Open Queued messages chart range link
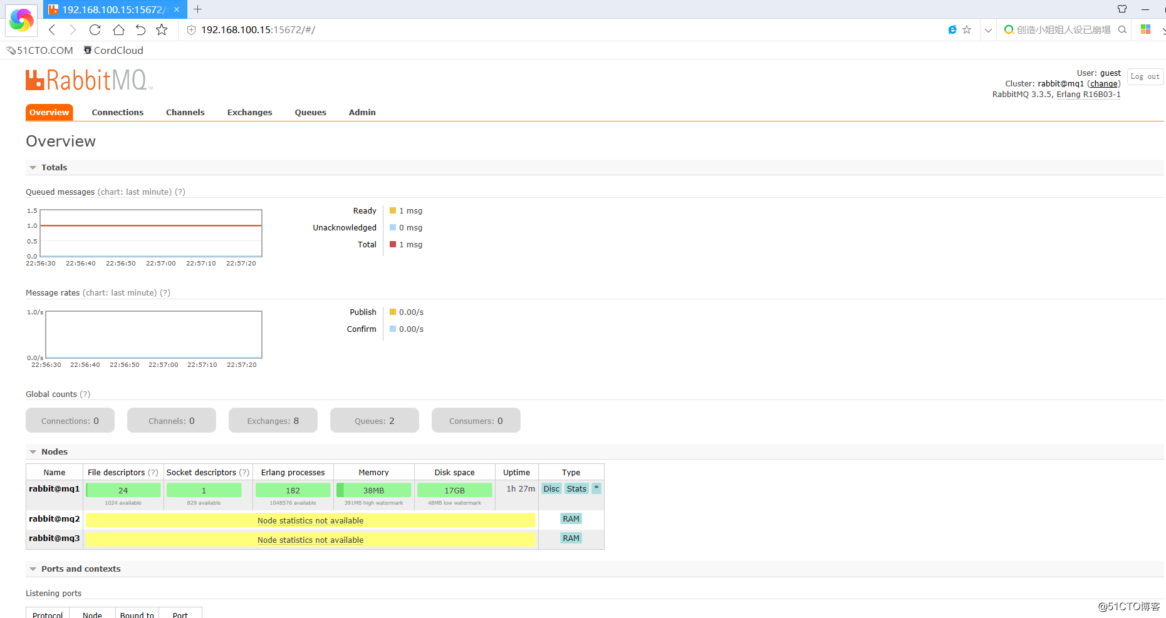This screenshot has height=618, width=1166. tap(135, 192)
